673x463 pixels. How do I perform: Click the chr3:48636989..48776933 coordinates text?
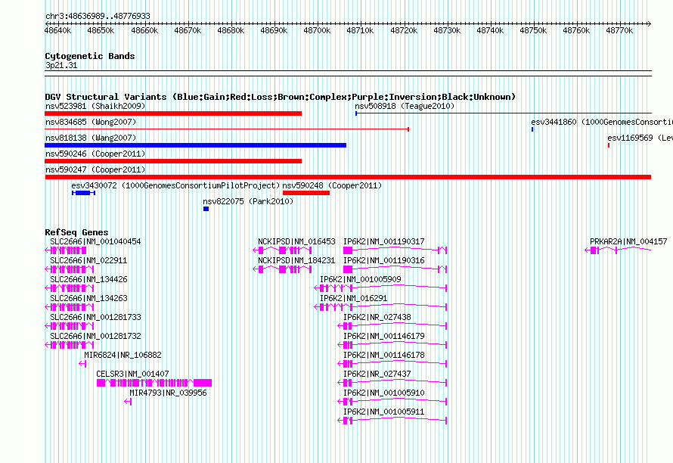point(98,16)
